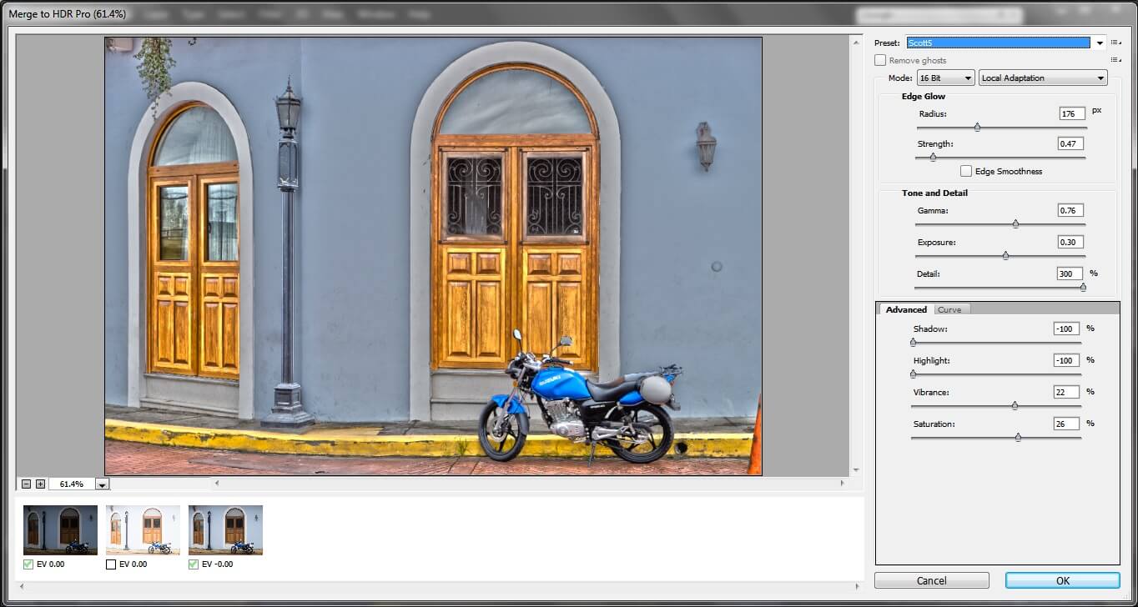Click the Cancel button
The image size is (1138, 607).
coord(931,580)
